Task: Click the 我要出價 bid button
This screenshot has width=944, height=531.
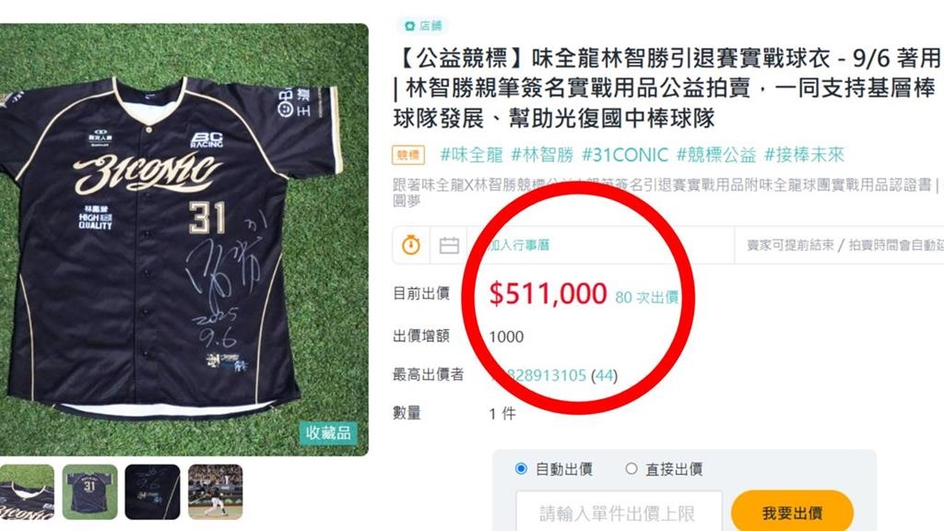Action: pos(792,513)
